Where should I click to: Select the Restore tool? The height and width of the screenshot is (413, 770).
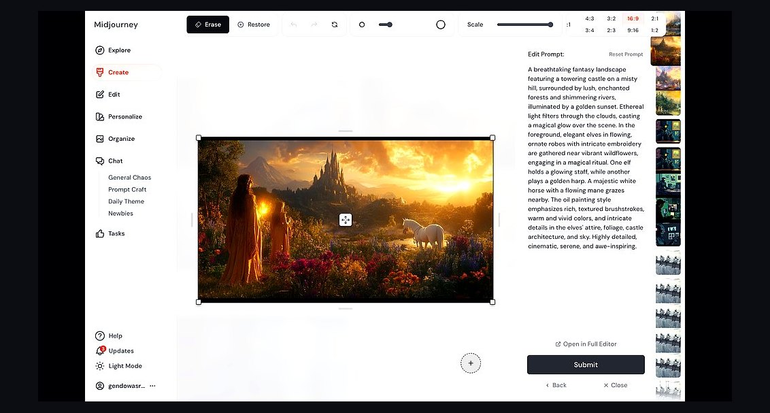tap(254, 24)
